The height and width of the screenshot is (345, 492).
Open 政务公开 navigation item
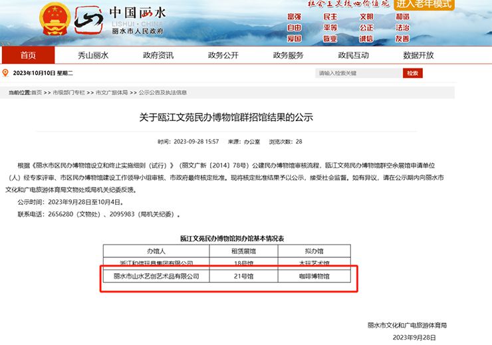tap(223, 55)
